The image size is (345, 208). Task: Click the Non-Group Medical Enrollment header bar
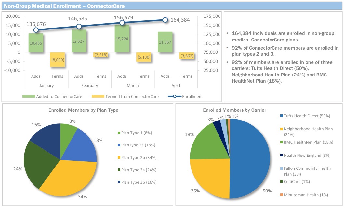point(172,6)
